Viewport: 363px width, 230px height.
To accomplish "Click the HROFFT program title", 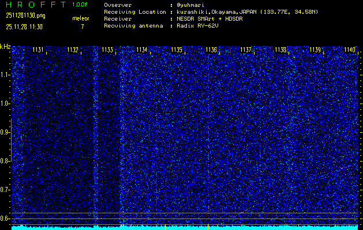I will point(36,5).
